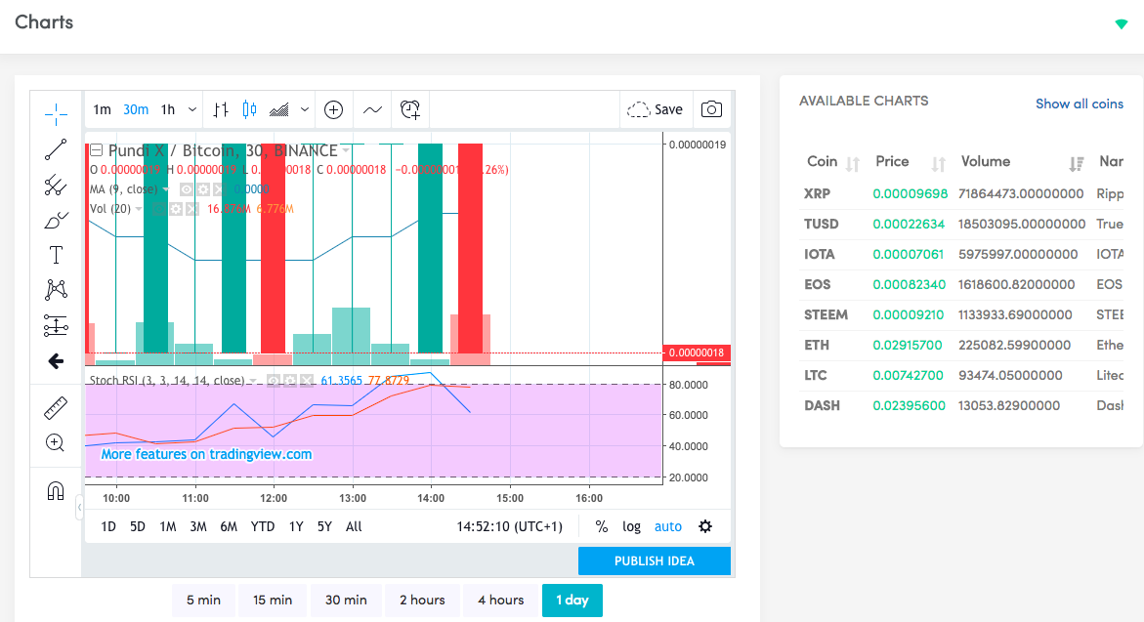Remove the Vol indicator
Image resolution: width=1144 pixels, height=622 pixels.
(191, 209)
